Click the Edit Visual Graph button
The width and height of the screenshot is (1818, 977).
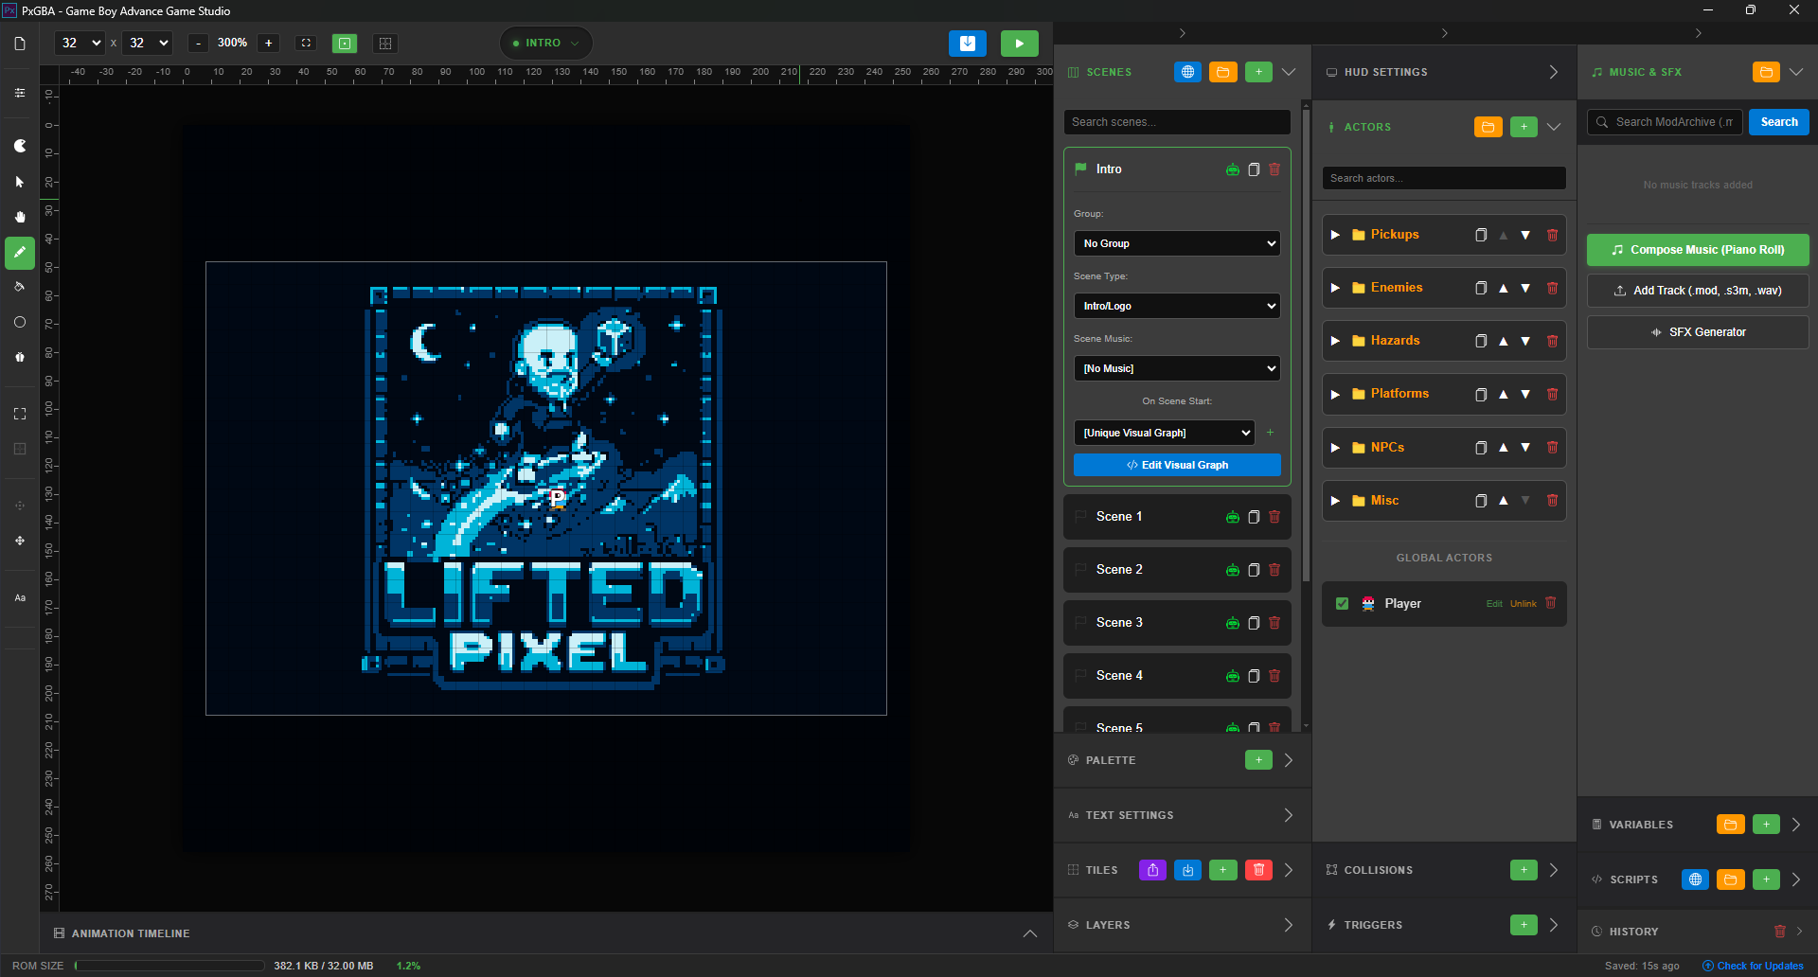coord(1177,465)
